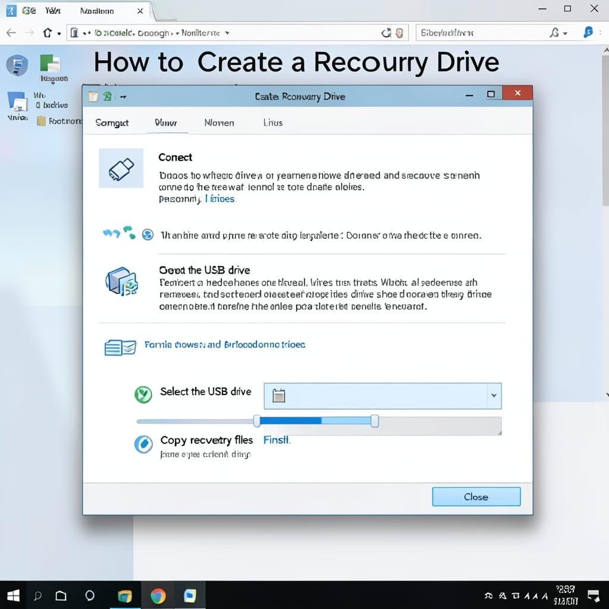The image size is (609, 609).
Task: Click the Cortana circle on taskbar
Action: [90, 595]
